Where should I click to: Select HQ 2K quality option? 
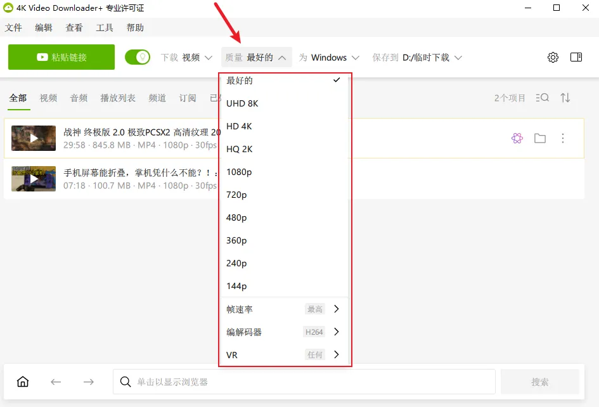(x=285, y=149)
